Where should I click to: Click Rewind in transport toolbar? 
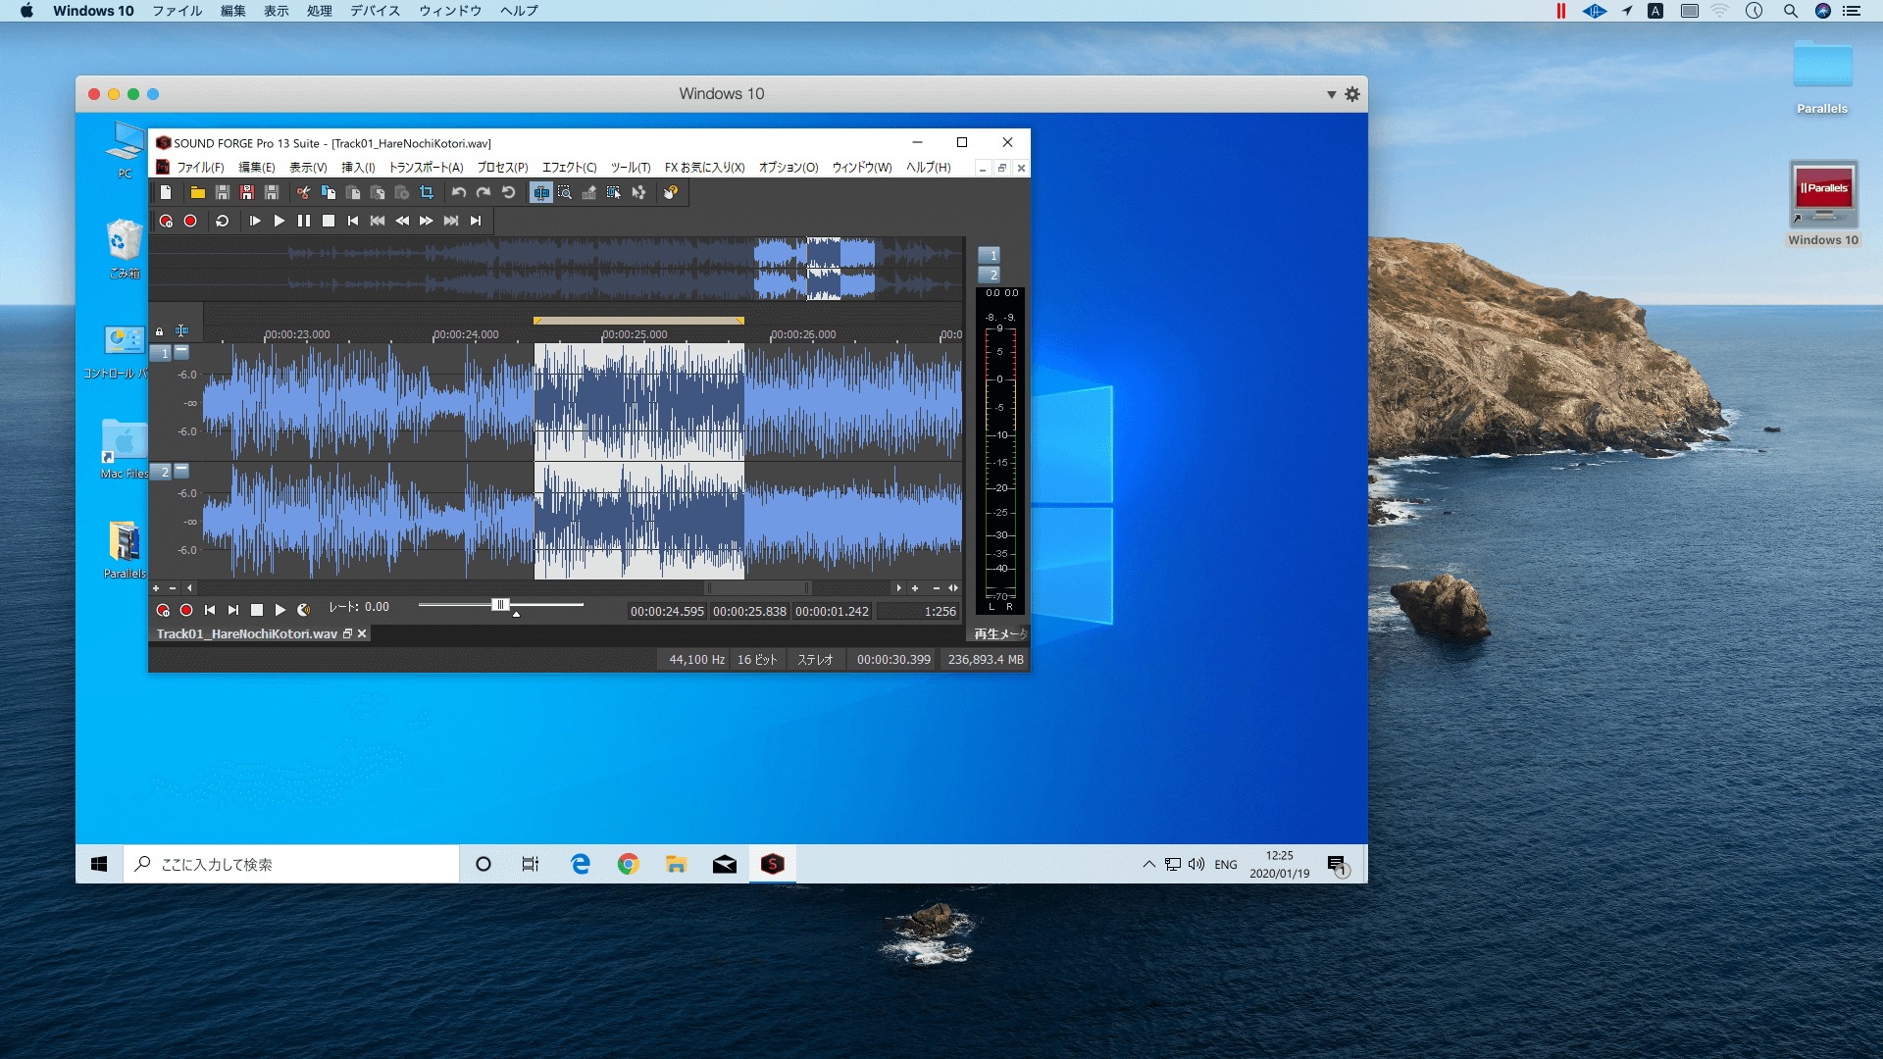402,222
